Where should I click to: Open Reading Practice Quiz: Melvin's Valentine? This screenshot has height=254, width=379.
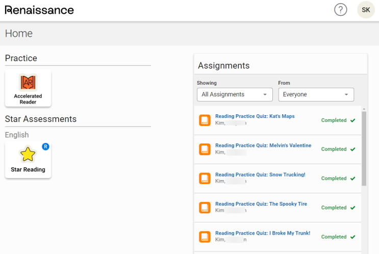(x=263, y=145)
